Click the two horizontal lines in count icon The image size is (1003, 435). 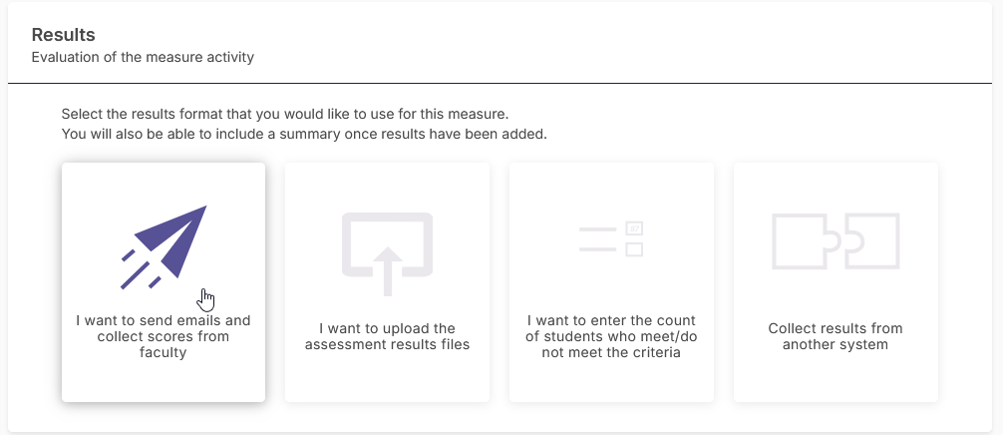pos(597,239)
